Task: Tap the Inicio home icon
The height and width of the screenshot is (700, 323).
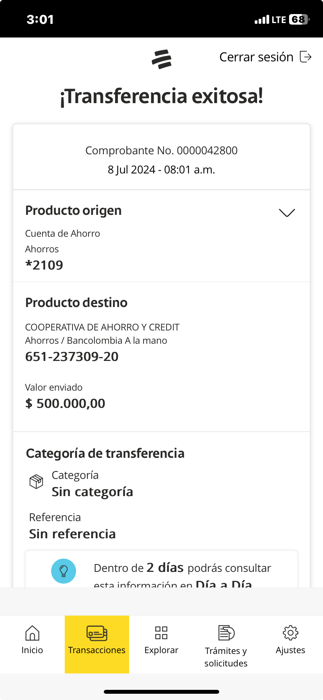Action: pyautogui.click(x=32, y=633)
